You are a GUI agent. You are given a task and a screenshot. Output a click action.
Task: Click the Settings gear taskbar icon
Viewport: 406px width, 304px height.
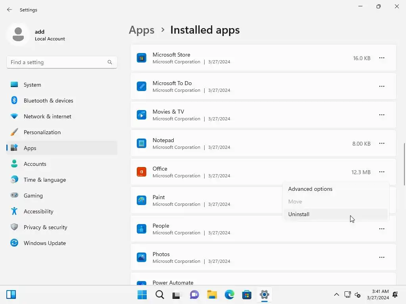coord(264,294)
